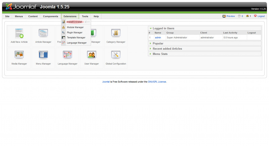Click the Language Manager dropdown menu icon

coord(64,43)
